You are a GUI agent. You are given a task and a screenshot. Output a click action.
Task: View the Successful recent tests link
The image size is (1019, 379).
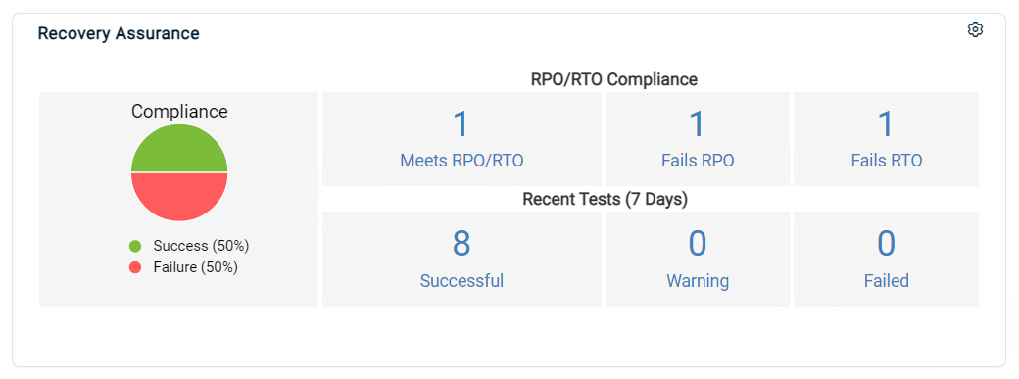[x=461, y=281]
